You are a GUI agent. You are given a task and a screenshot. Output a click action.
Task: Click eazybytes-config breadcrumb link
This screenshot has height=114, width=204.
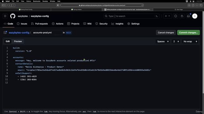click(x=19, y=33)
